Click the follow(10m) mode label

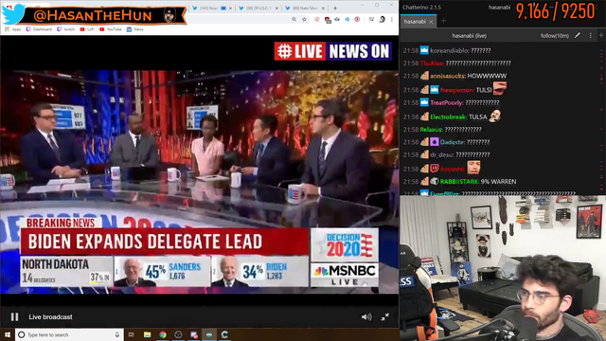pyautogui.click(x=555, y=36)
